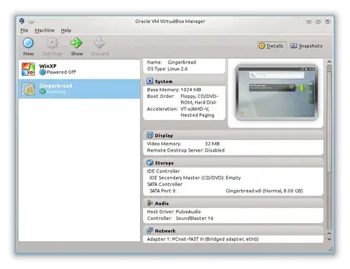350x269 pixels.
Task: Click the Details gear icon
Action: pyautogui.click(x=262, y=46)
